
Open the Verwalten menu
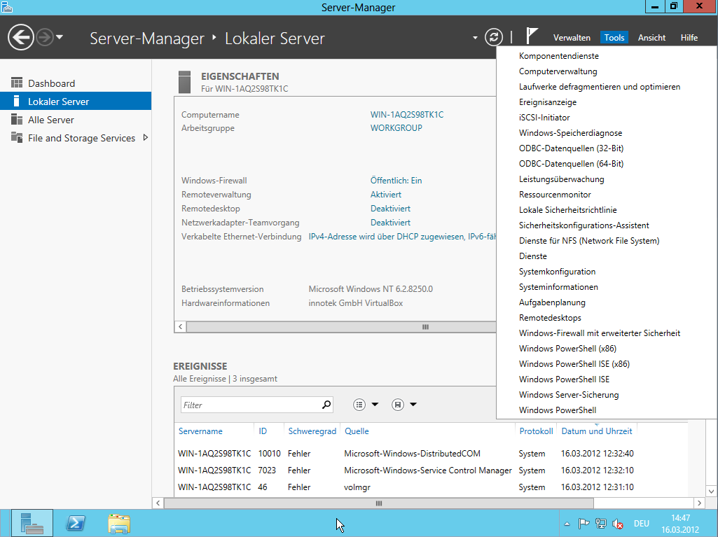(x=572, y=38)
